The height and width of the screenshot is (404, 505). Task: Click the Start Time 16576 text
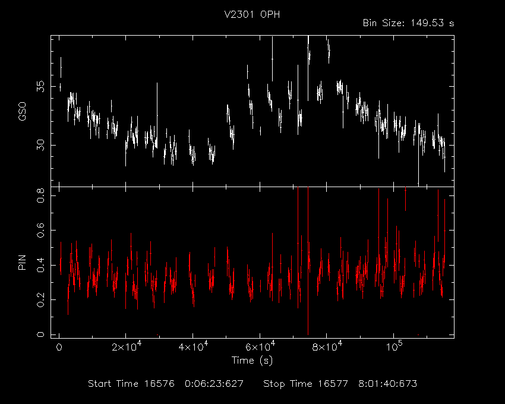click(x=131, y=384)
